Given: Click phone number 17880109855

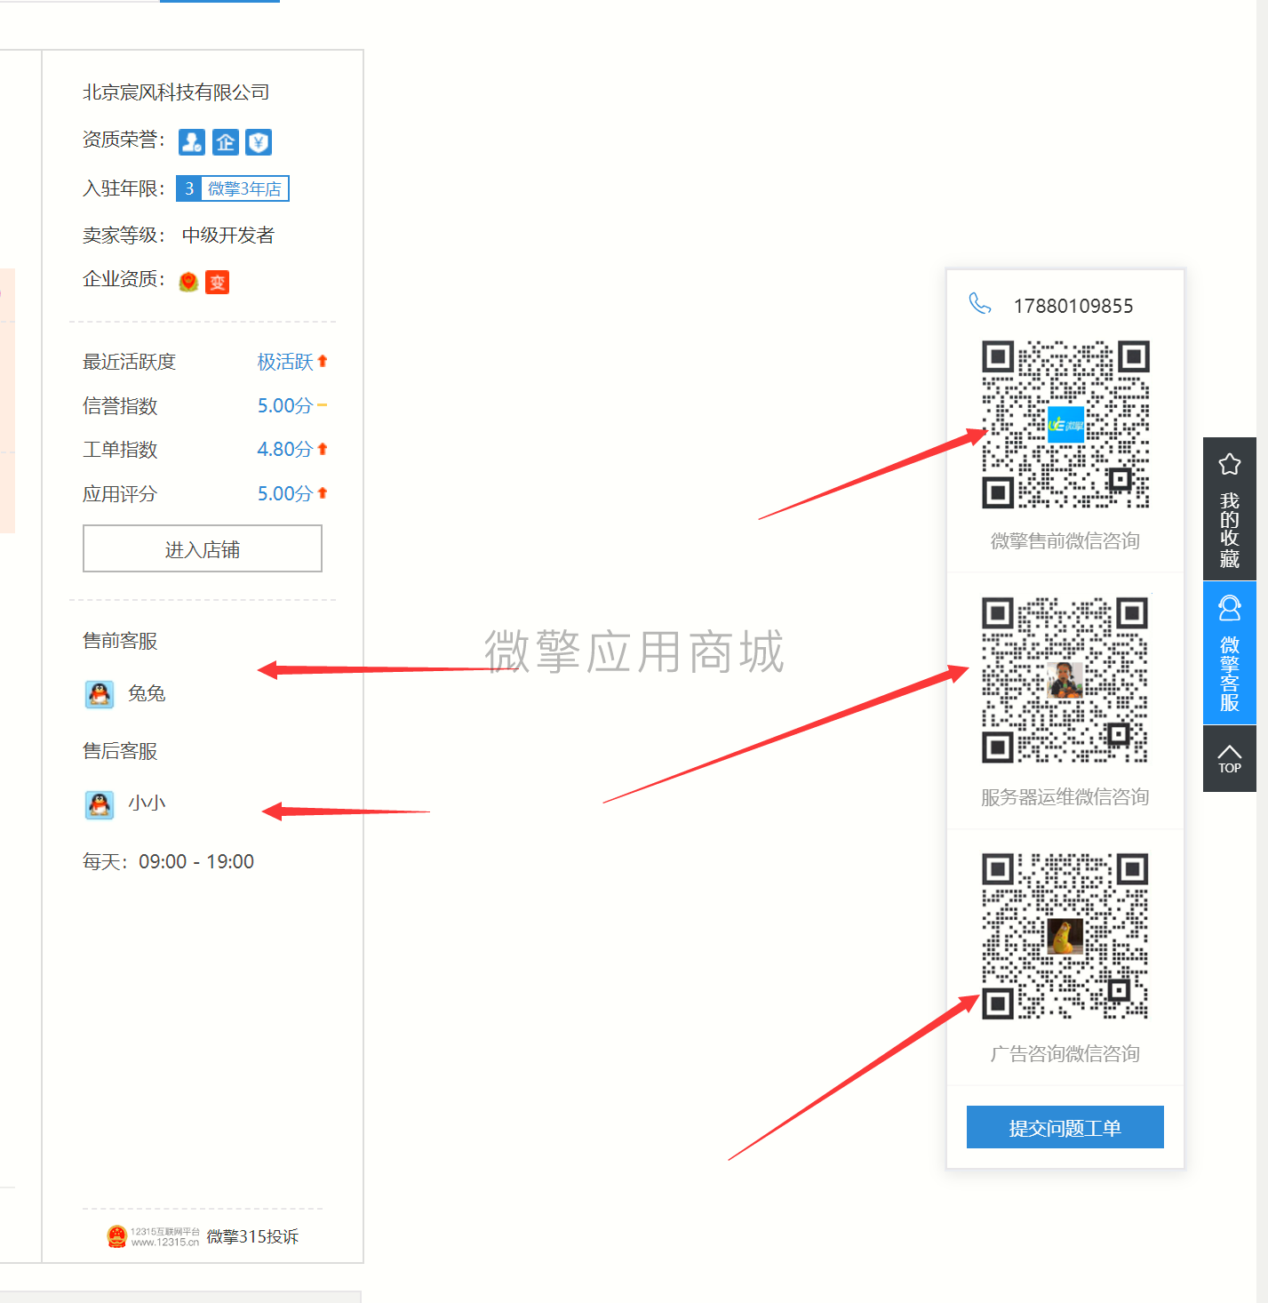Looking at the screenshot, I should click(1073, 306).
